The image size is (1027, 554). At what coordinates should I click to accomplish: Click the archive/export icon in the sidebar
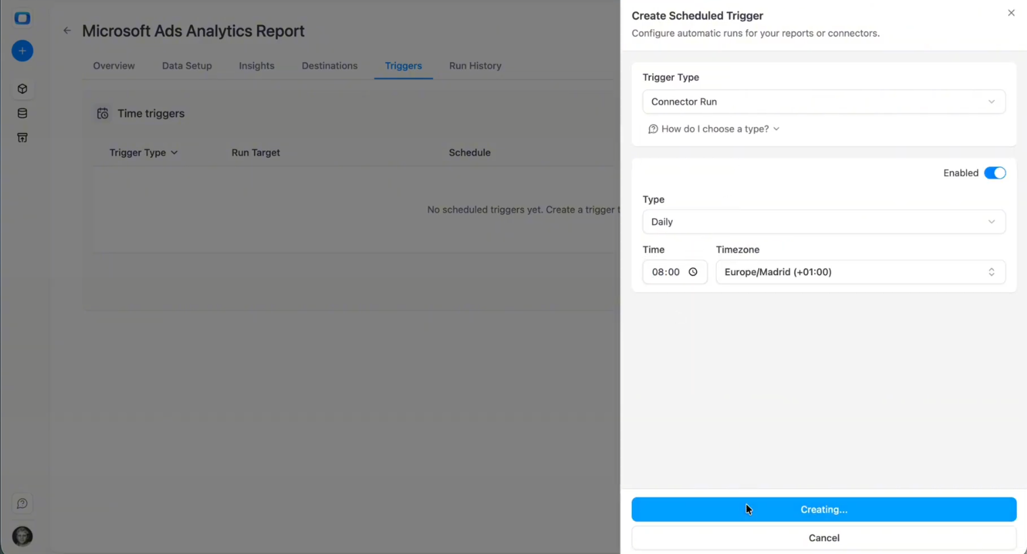tap(22, 137)
